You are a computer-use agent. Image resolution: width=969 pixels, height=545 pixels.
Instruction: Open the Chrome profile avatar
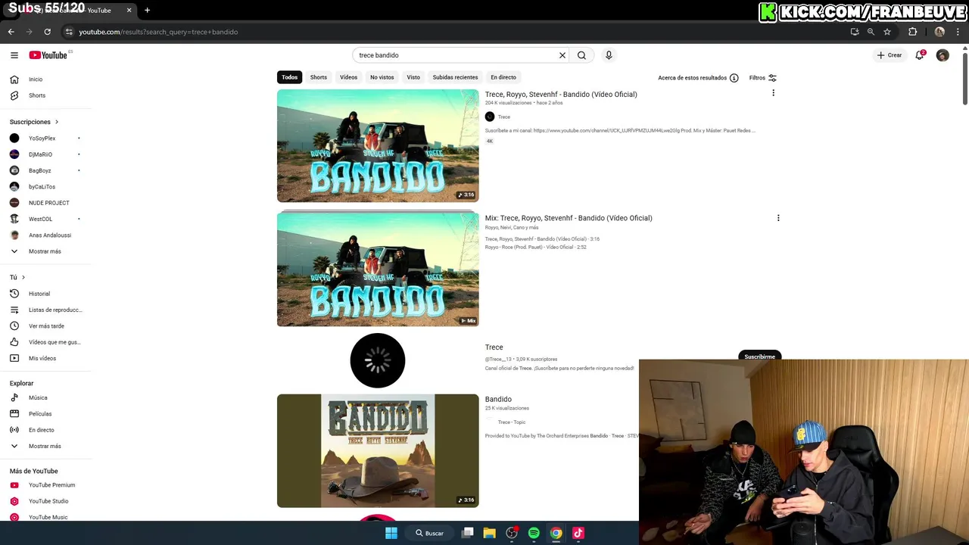pos(939,32)
